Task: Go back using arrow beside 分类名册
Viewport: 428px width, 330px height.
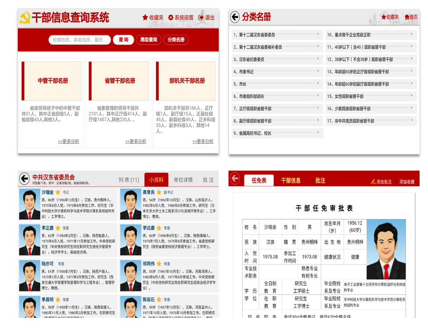Action: (235, 17)
